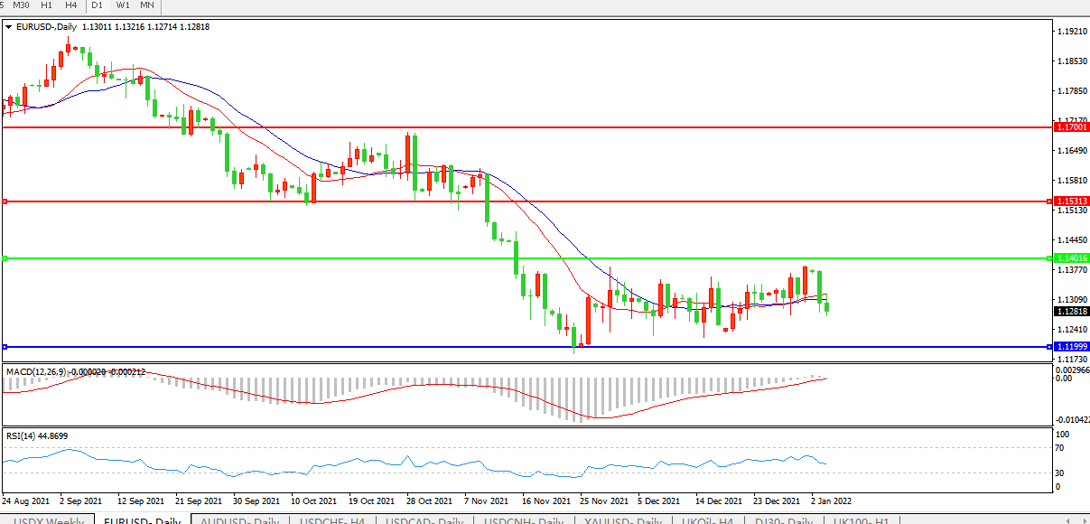The image size is (1090, 524).
Task: Select left-end handle of blue 1.11999 line
Action: (5, 347)
